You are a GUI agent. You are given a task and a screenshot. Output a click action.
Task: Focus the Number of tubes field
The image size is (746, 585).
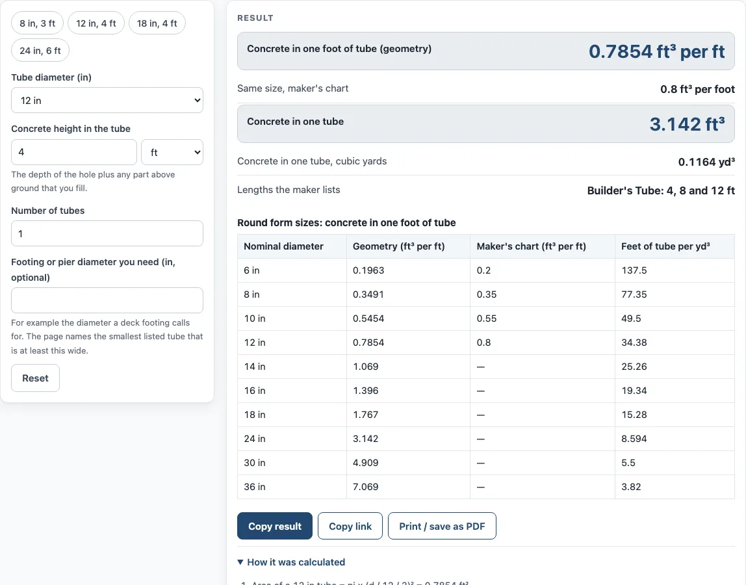[107, 234]
